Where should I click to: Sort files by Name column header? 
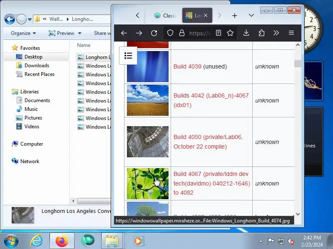click(84, 45)
